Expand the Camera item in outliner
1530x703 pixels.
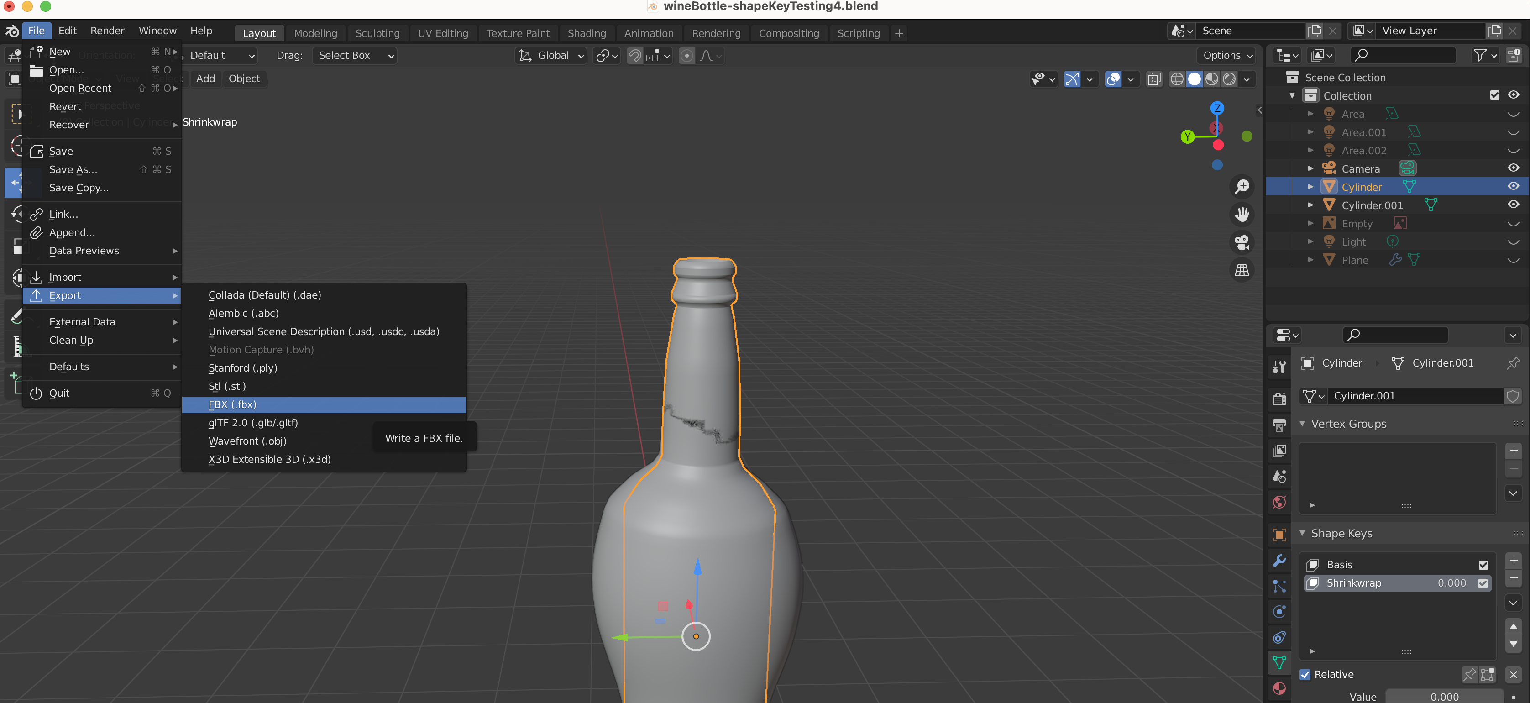1310,169
